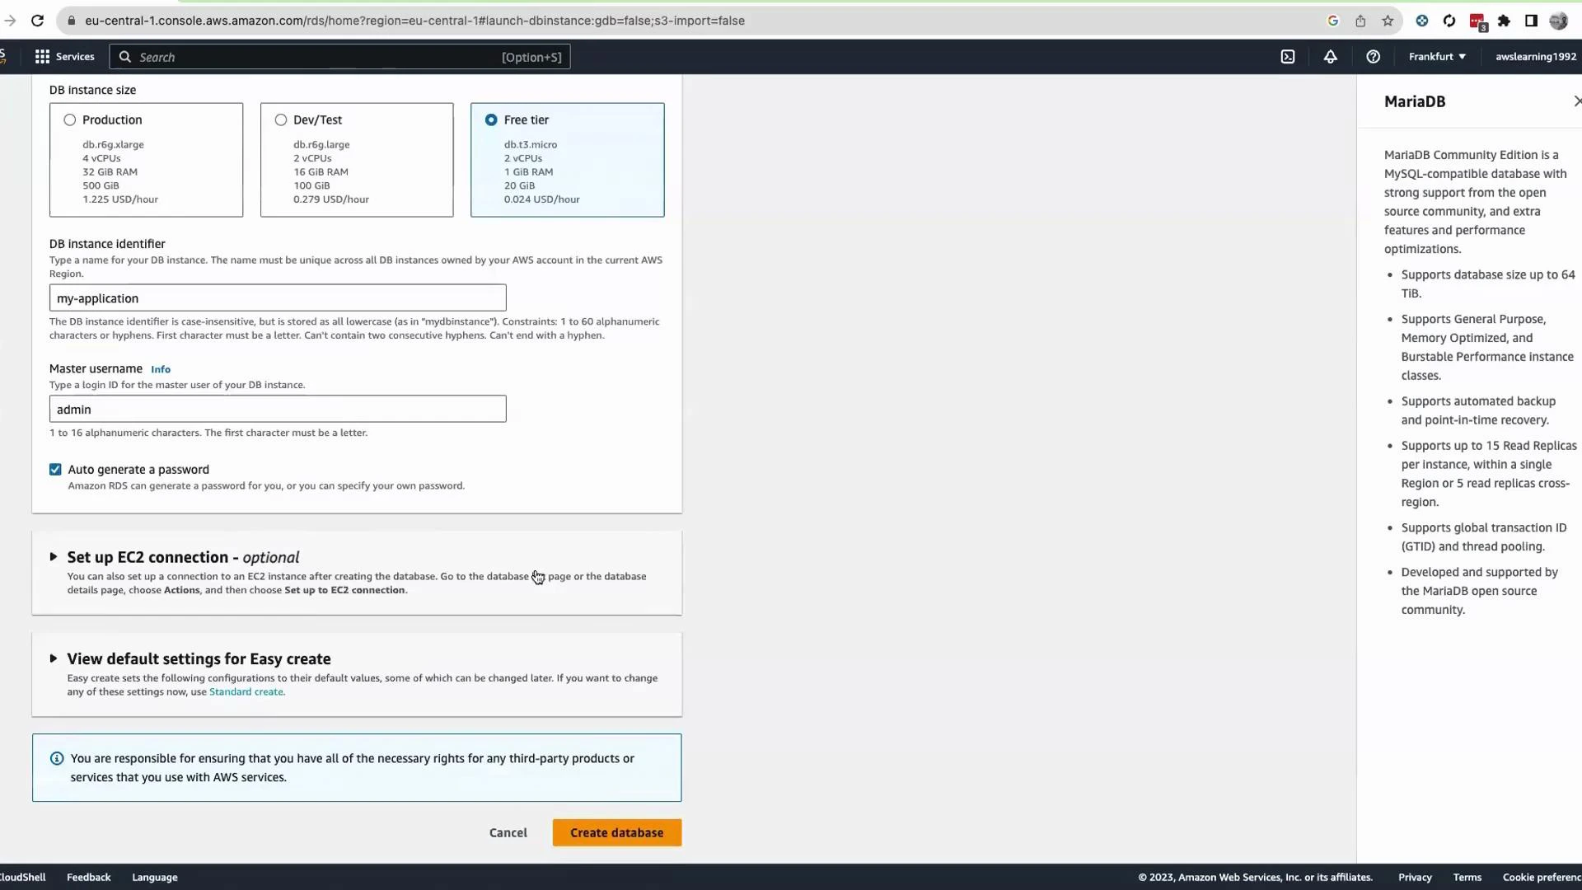Bookmark this page with the star icon
The height and width of the screenshot is (890, 1582).
(x=1388, y=21)
